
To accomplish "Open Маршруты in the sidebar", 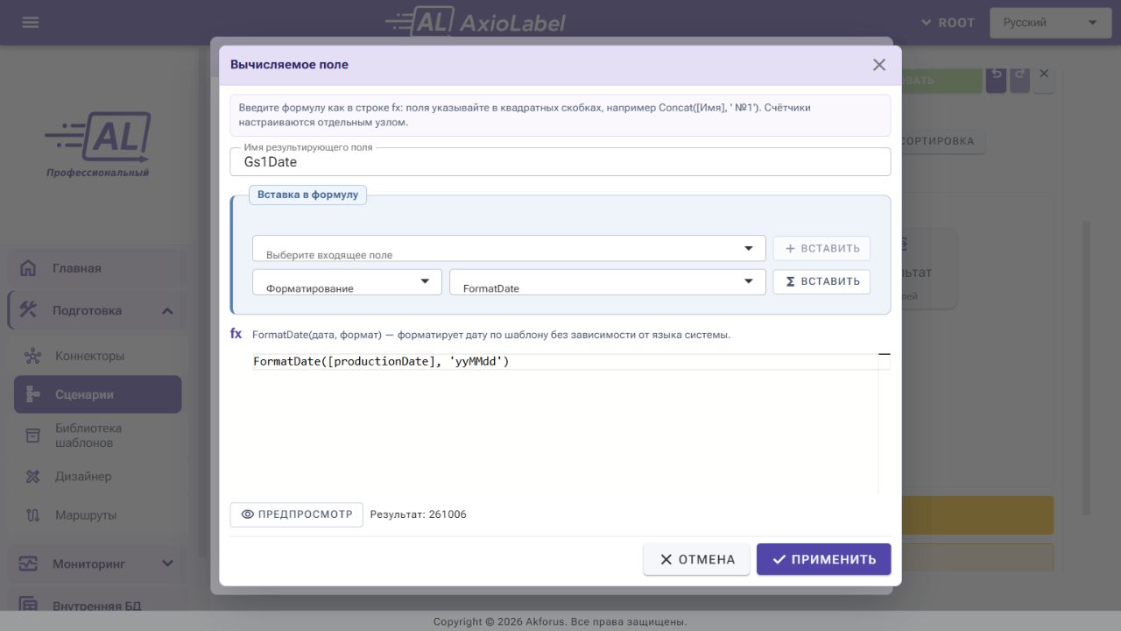I will coord(97,515).
